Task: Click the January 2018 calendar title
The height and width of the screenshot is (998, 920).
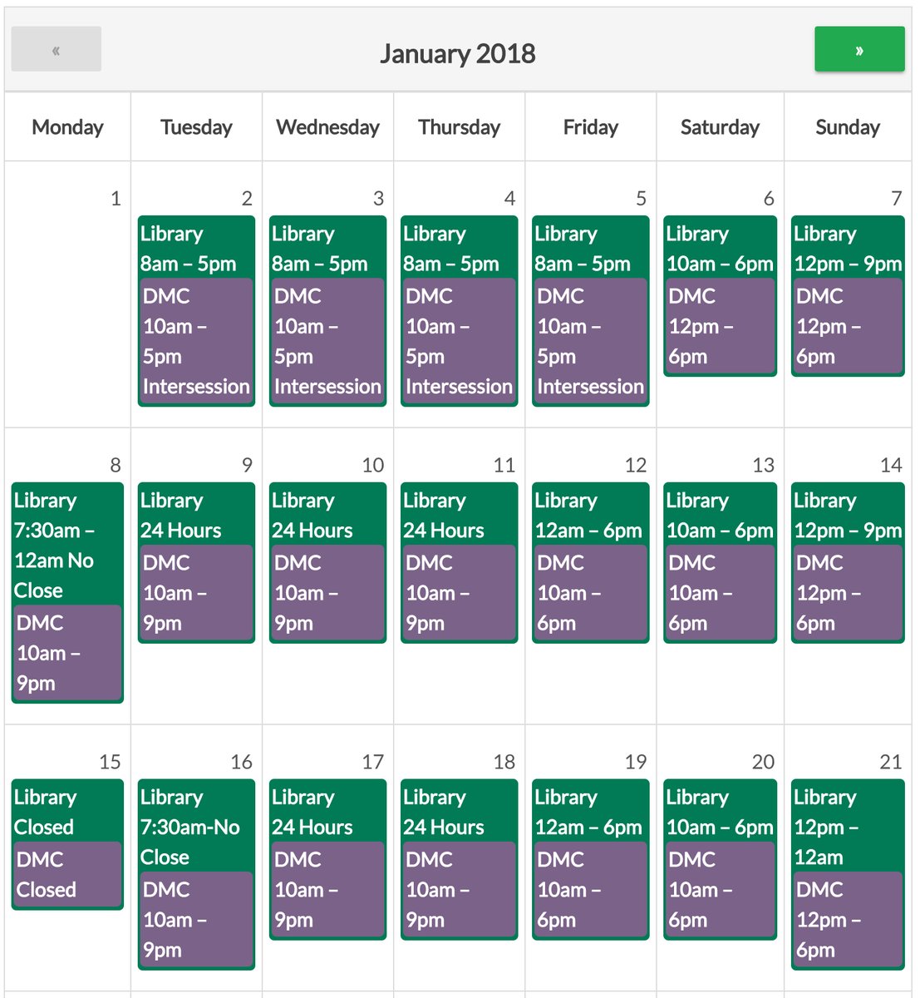Action: tap(457, 54)
